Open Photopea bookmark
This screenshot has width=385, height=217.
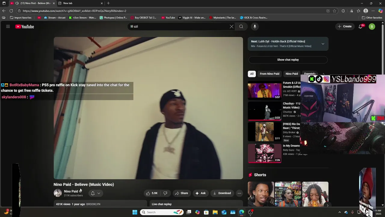click(113, 17)
